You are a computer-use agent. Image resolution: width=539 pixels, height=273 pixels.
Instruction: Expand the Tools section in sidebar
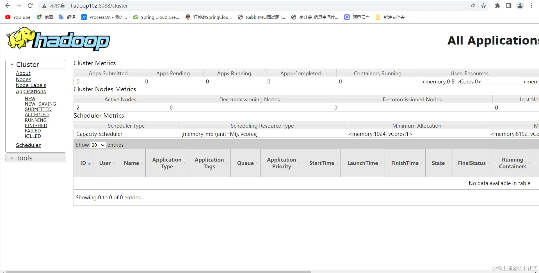click(36, 158)
